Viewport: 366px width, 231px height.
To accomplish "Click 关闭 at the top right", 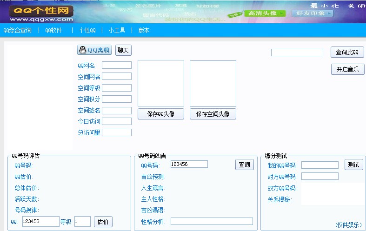I will (357, 6).
